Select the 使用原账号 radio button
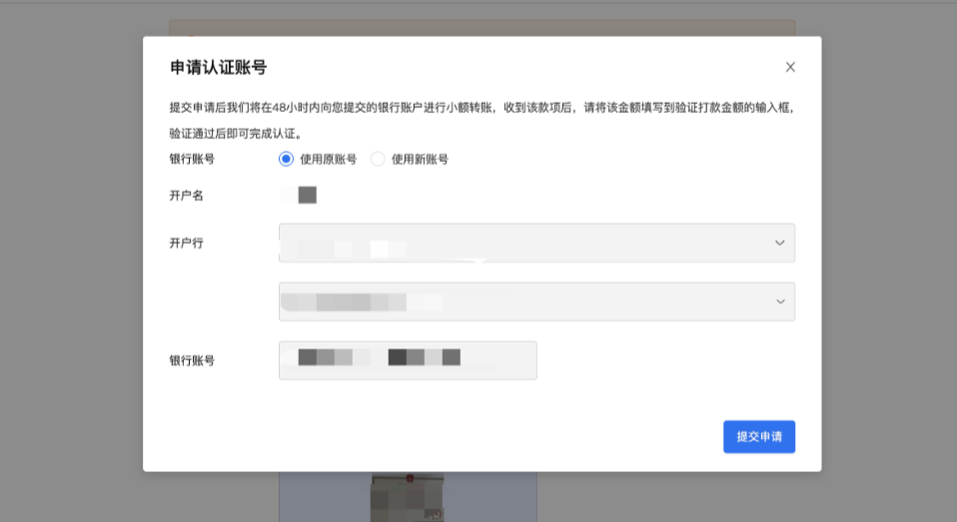Screen dimensions: 957x522 click(287, 159)
